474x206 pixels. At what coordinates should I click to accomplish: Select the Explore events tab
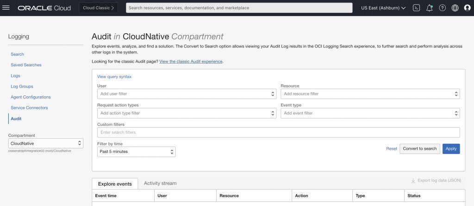tap(115, 184)
